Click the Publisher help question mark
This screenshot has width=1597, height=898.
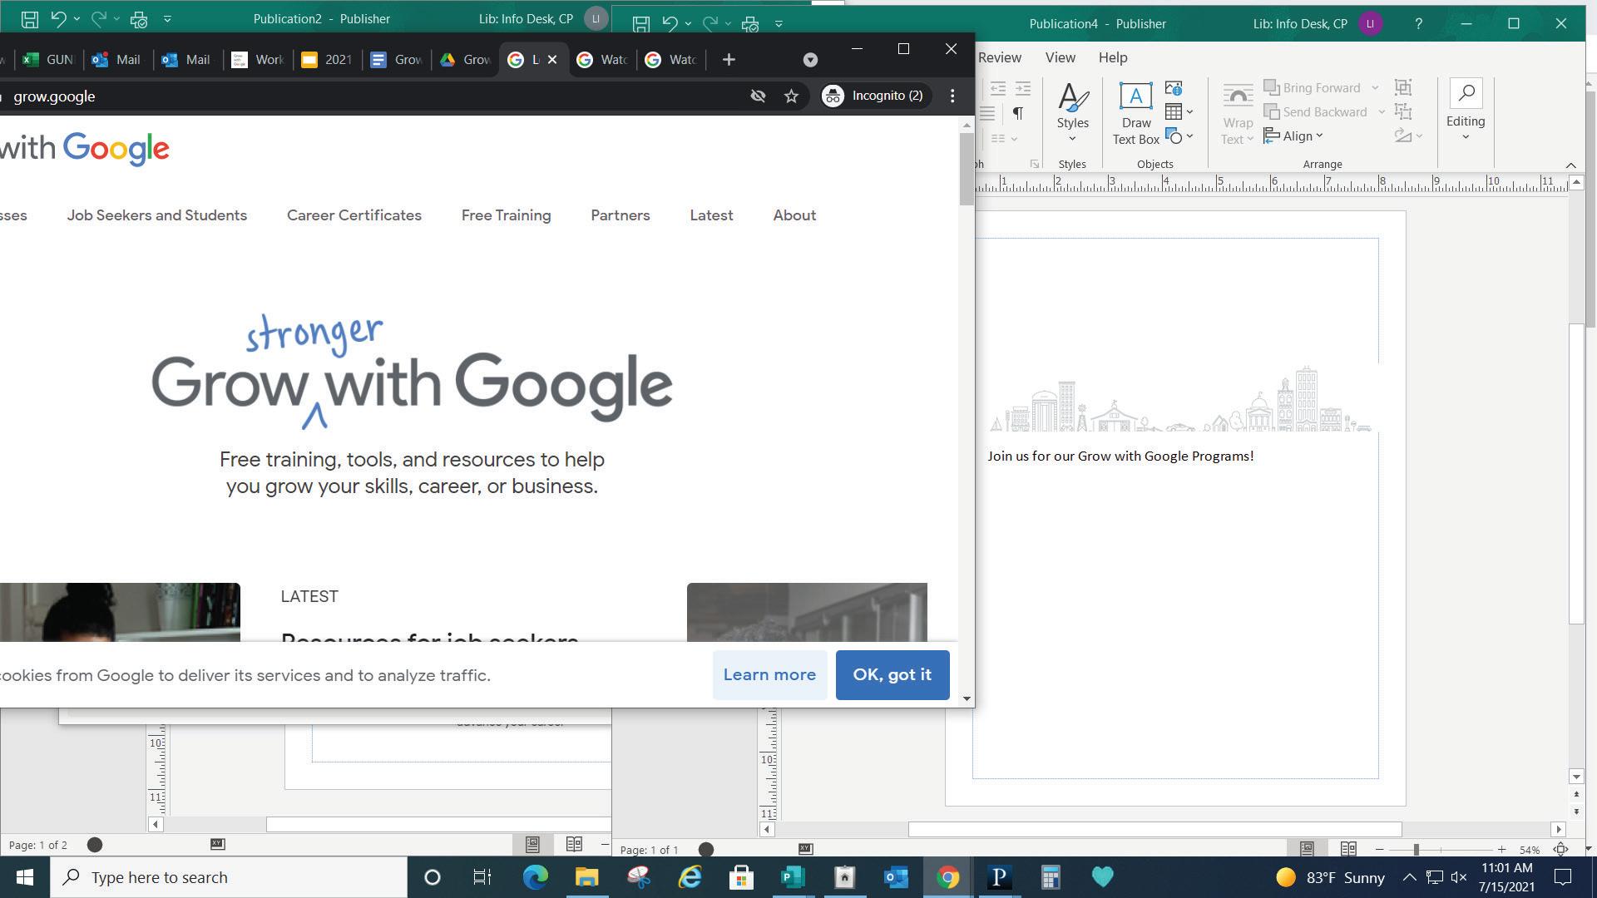pyautogui.click(x=1418, y=23)
